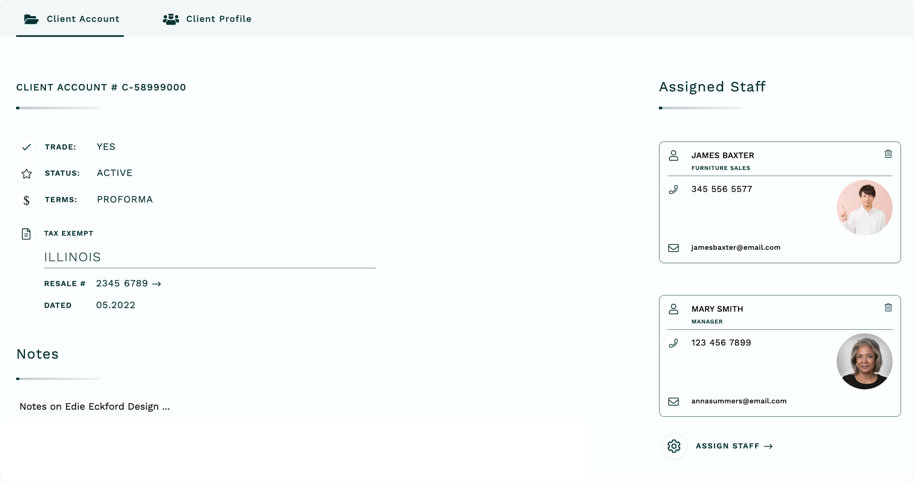Screen dimensions: 914x483
Task: Select the Client Account tab
Action: [x=82, y=19]
